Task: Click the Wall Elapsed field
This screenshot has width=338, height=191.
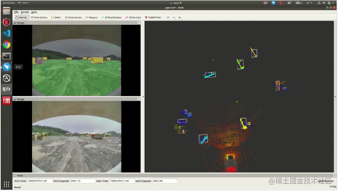Action: coord(165,181)
